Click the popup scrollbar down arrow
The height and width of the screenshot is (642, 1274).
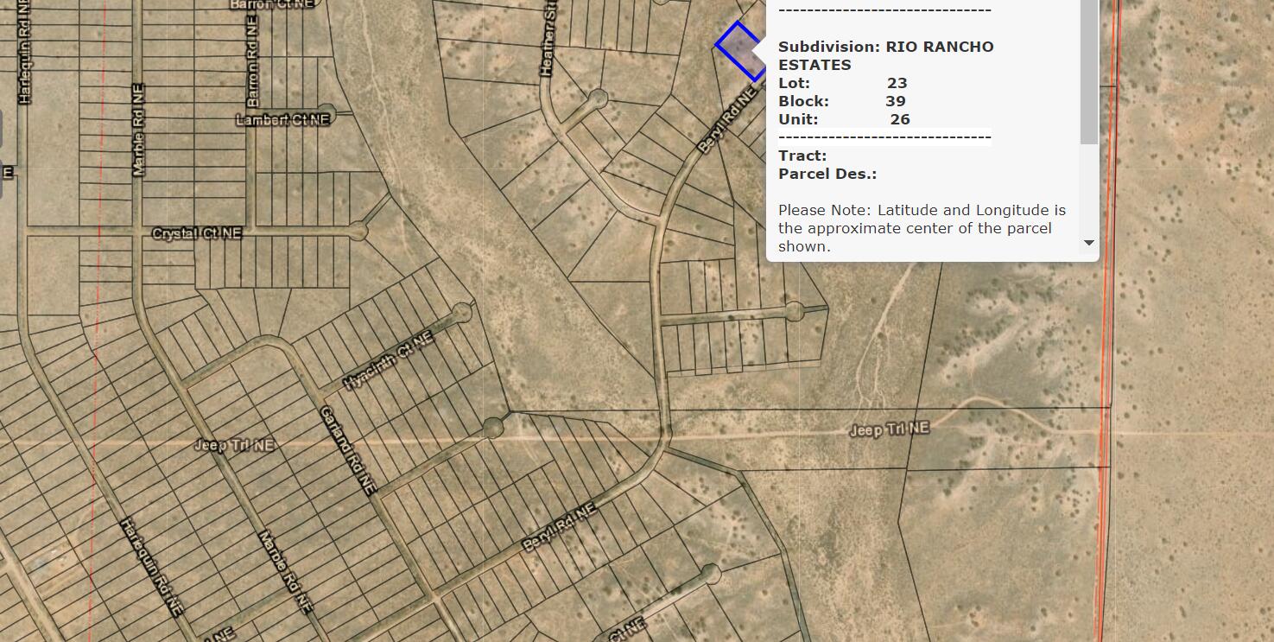tap(1089, 243)
